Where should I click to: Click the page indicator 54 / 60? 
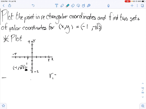pyautogui.click(x=143, y=90)
